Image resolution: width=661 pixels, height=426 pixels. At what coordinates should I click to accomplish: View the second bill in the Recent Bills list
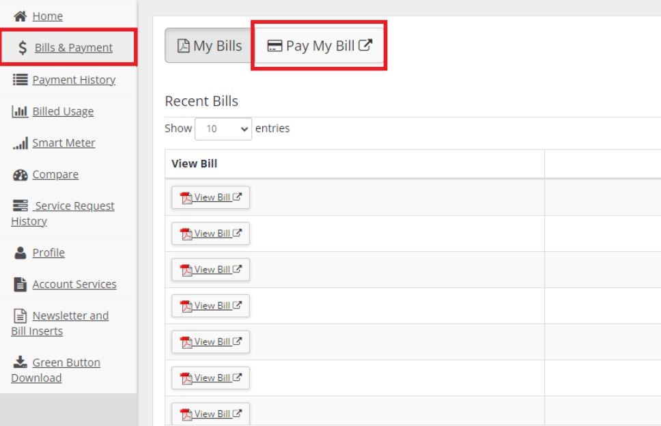(210, 233)
